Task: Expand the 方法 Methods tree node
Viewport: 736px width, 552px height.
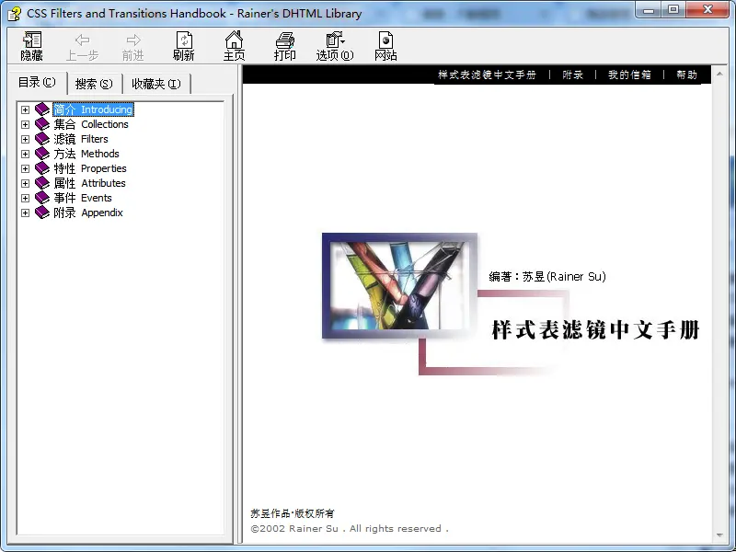Action: click(26, 154)
